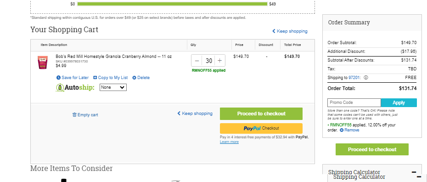Click green Proceed to checkout in cart

(x=261, y=114)
